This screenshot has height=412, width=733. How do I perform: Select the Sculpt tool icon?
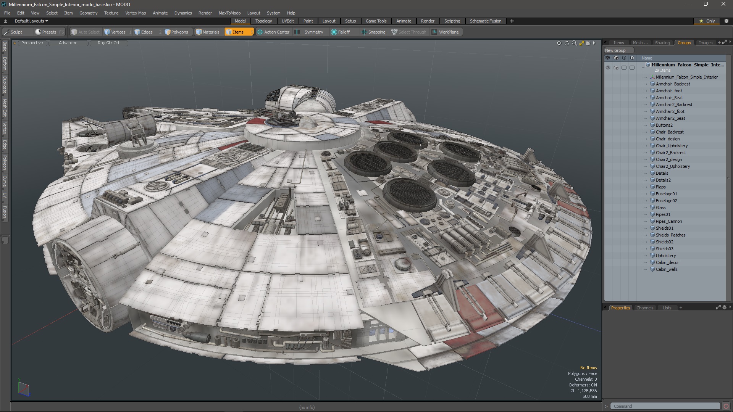(x=6, y=32)
